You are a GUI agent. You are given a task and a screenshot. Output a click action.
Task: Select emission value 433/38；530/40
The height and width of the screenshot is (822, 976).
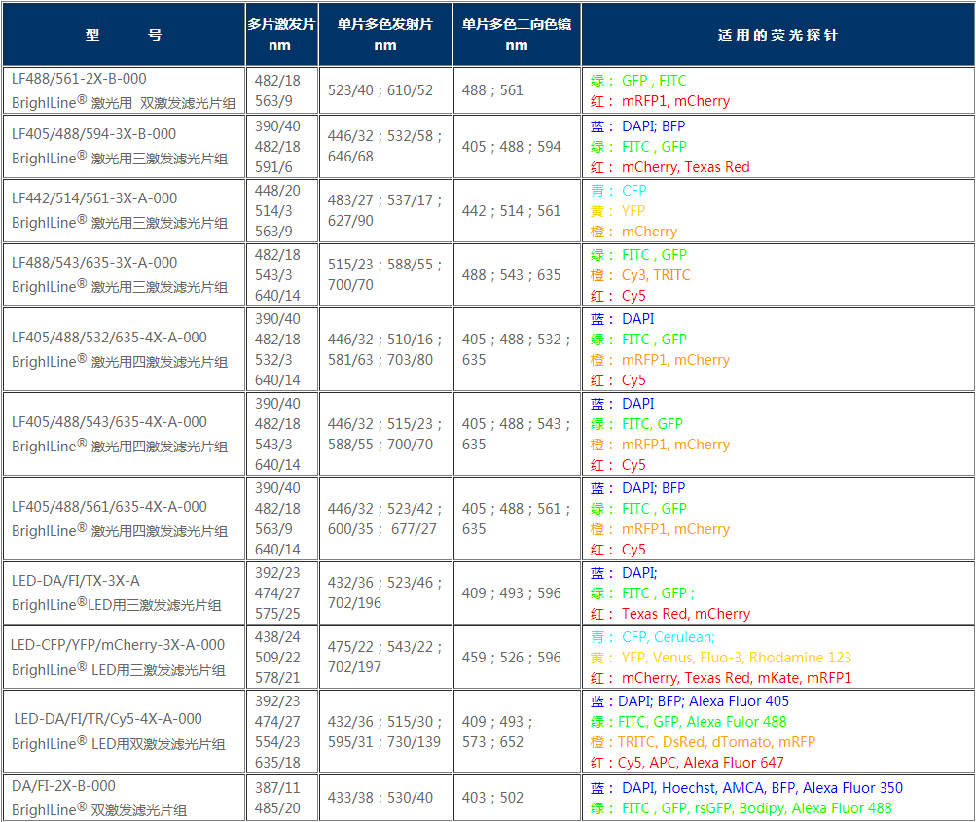(380, 798)
